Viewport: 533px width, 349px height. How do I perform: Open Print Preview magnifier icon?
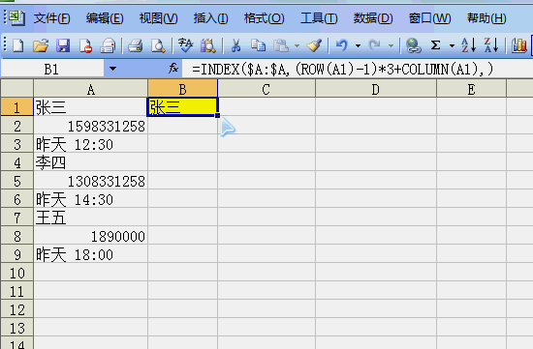coord(158,45)
